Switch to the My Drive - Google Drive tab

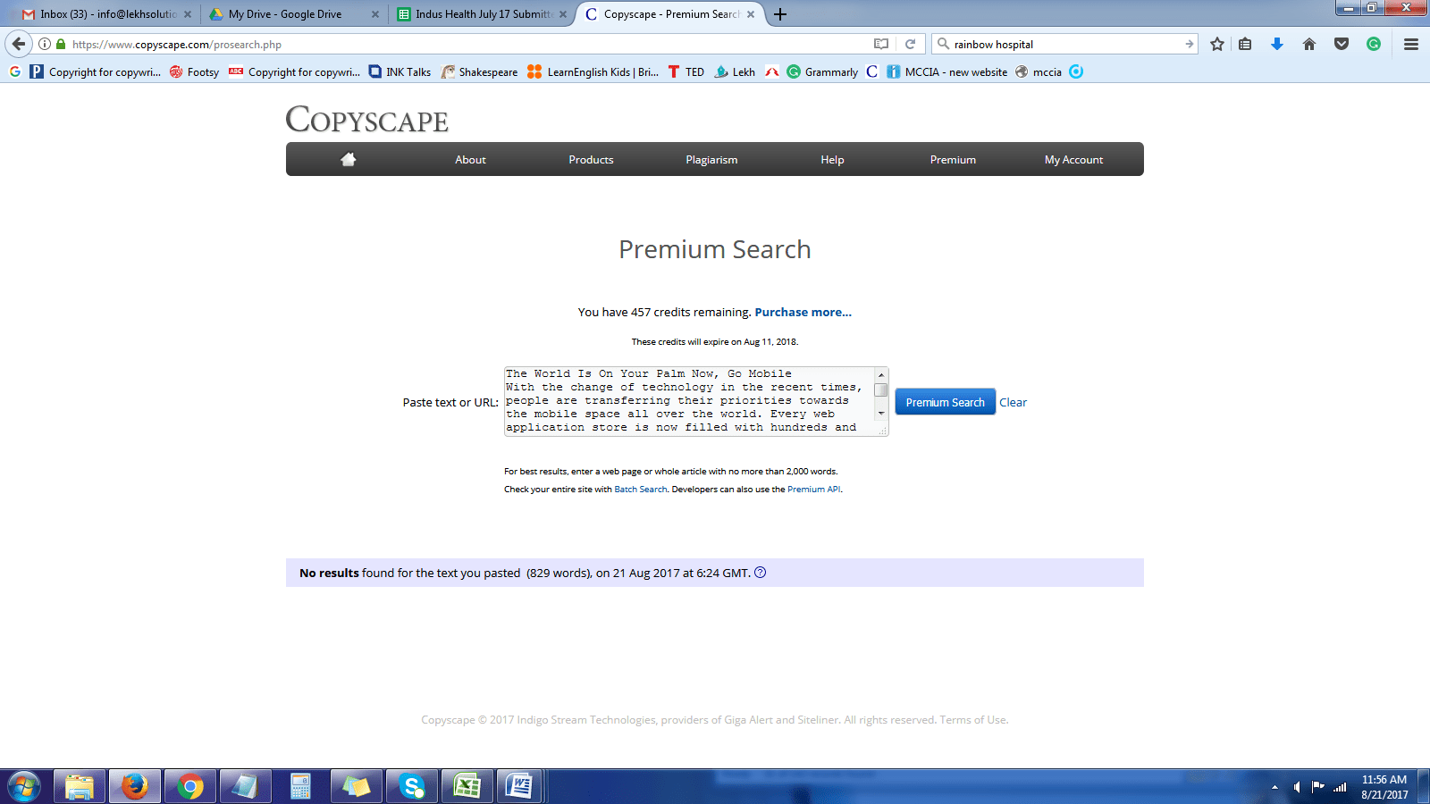click(293, 14)
